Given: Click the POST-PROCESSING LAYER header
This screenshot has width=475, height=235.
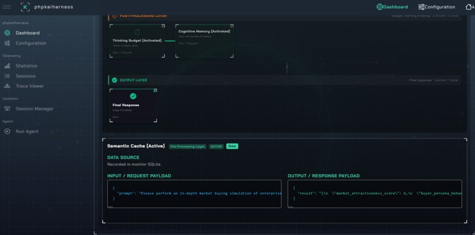Looking at the screenshot, I should coord(143,16).
